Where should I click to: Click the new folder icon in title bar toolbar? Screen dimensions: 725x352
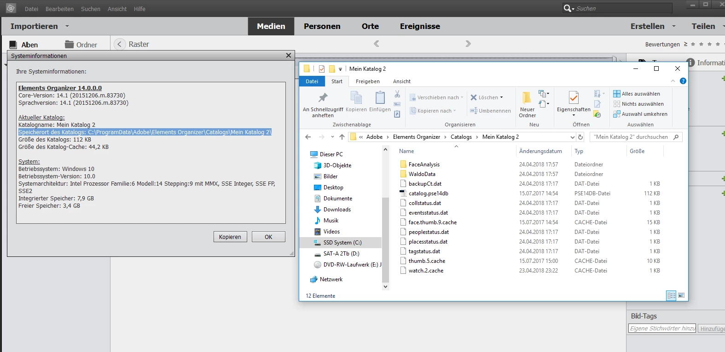point(332,69)
